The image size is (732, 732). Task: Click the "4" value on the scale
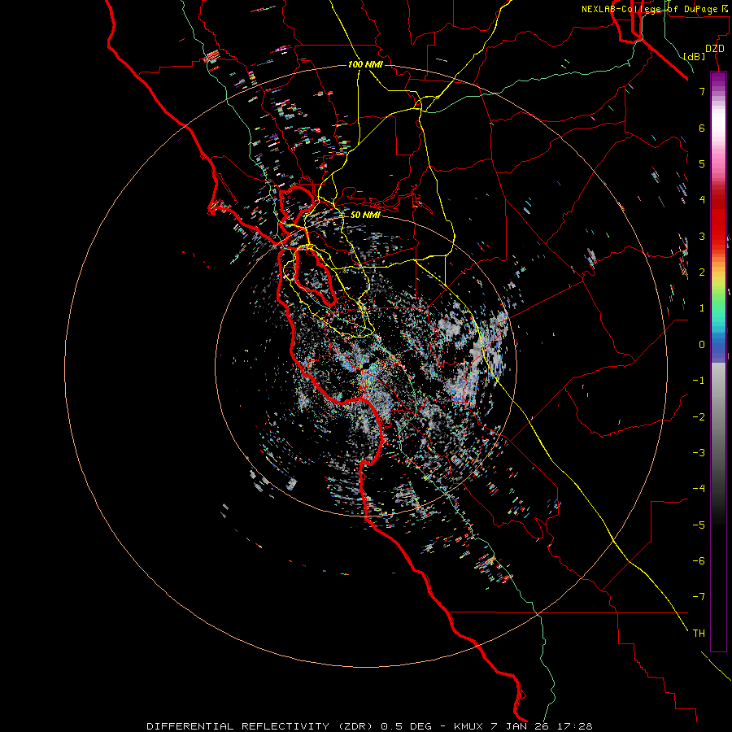702,200
